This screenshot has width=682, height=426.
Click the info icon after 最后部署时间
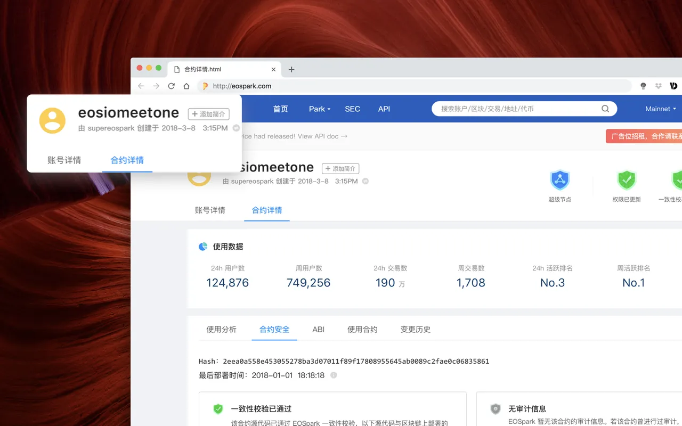[334, 375]
